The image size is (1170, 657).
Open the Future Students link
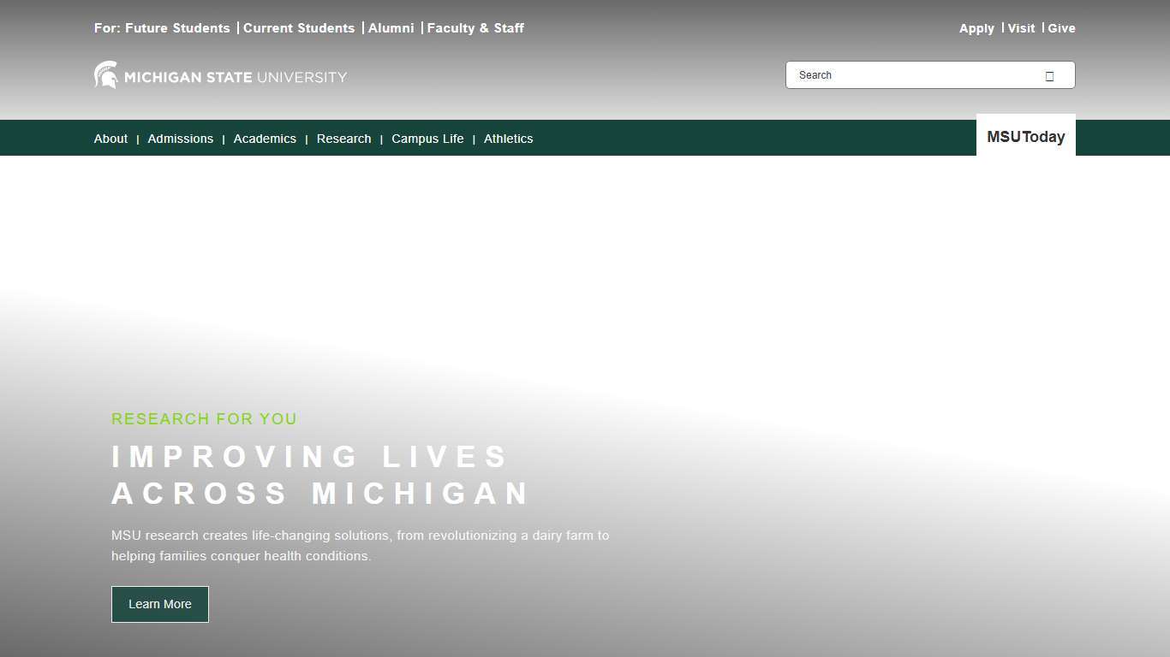[176, 27]
